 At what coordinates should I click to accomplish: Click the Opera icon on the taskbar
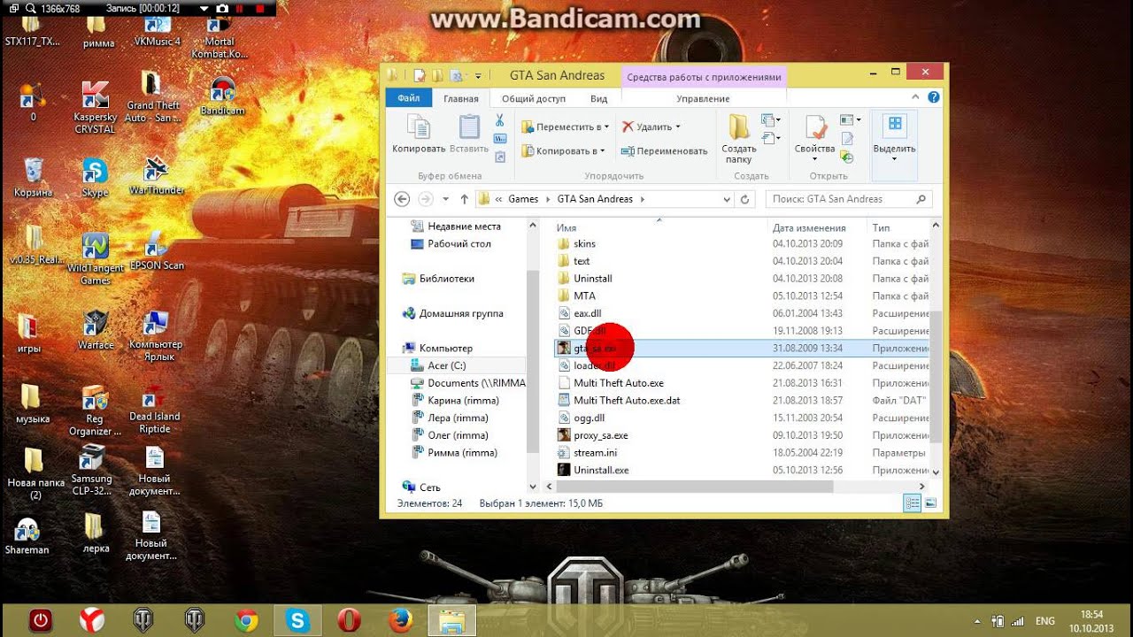[x=348, y=621]
